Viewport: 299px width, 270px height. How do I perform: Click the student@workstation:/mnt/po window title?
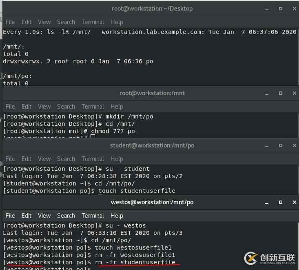click(152, 145)
